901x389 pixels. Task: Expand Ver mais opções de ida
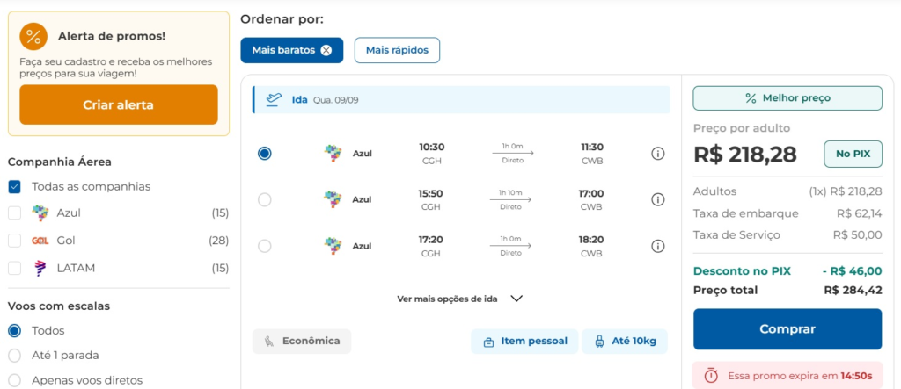(x=459, y=299)
